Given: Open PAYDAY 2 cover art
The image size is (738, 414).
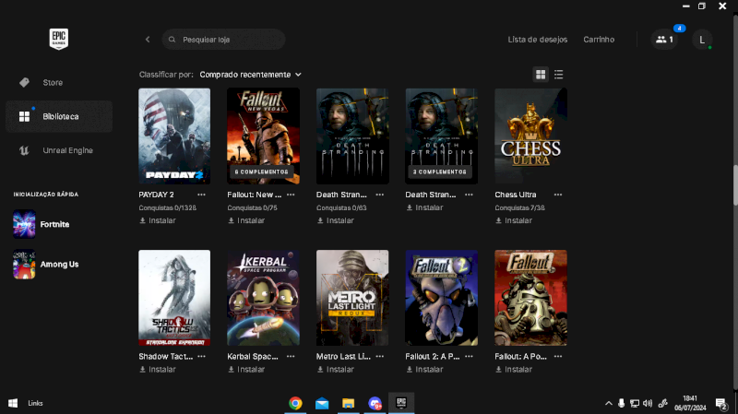Looking at the screenshot, I should pyautogui.click(x=174, y=136).
